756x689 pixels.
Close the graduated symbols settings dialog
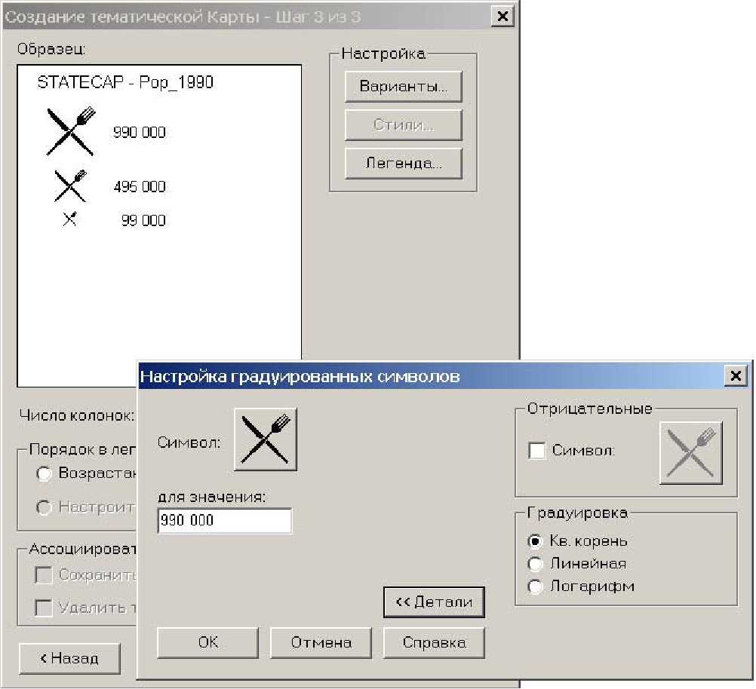pos(733,375)
